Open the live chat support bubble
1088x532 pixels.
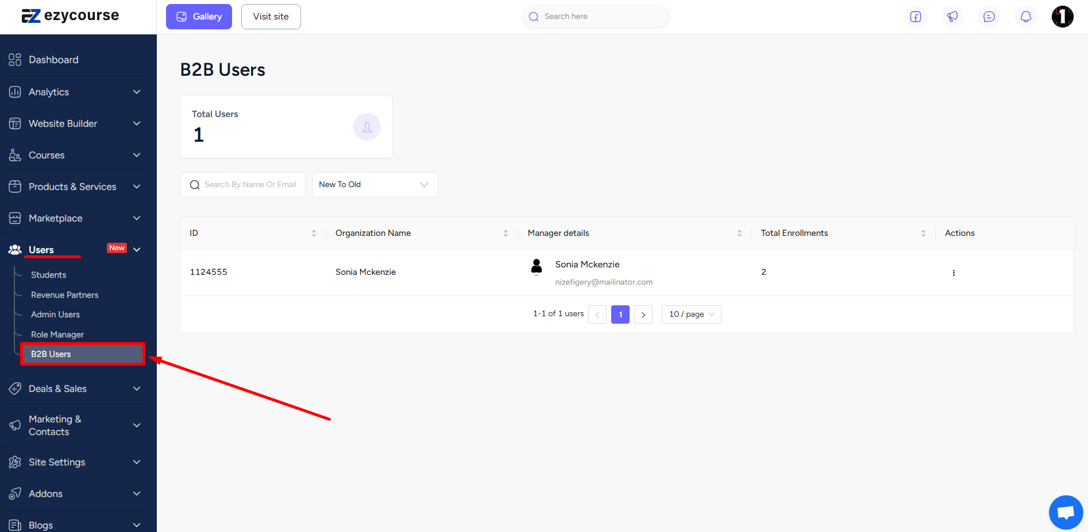tap(1066, 512)
